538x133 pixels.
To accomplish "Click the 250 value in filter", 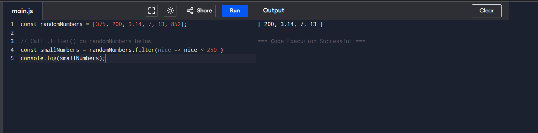I will click(212, 50).
